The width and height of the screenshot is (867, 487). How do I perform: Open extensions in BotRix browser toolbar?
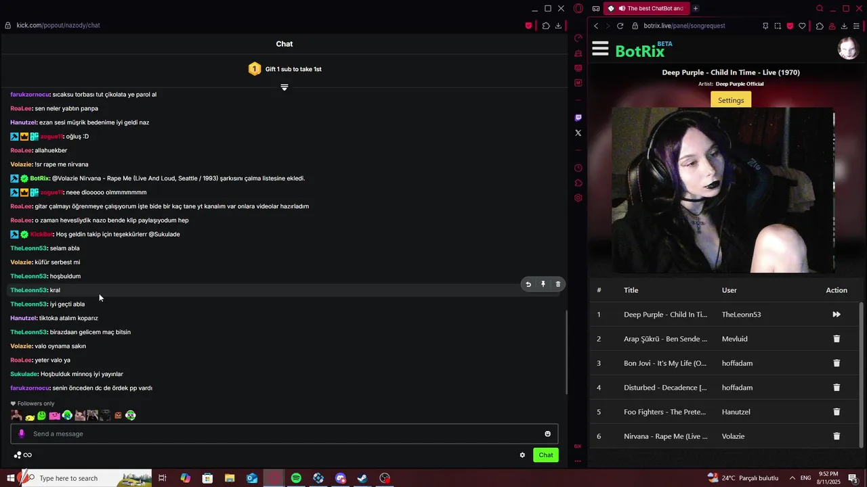pos(820,26)
